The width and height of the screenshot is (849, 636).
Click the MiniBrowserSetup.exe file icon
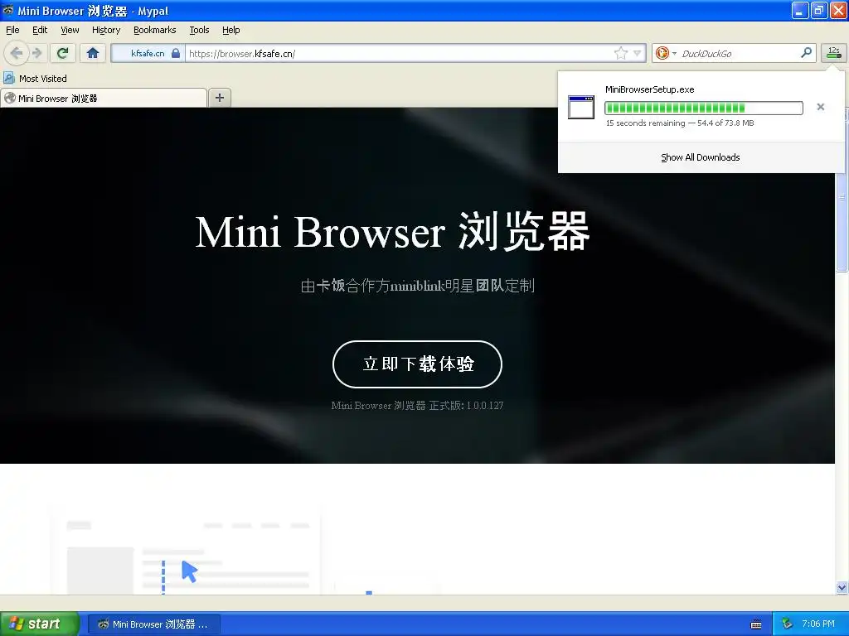pos(581,107)
